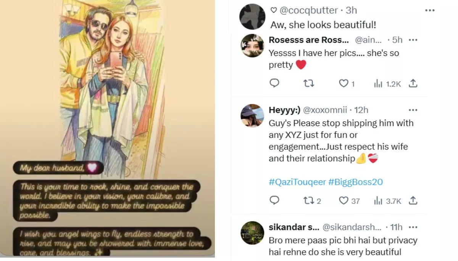The width and height of the screenshot is (458, 261).
Task: Like the tweet with 1 like
Action: 347,83
